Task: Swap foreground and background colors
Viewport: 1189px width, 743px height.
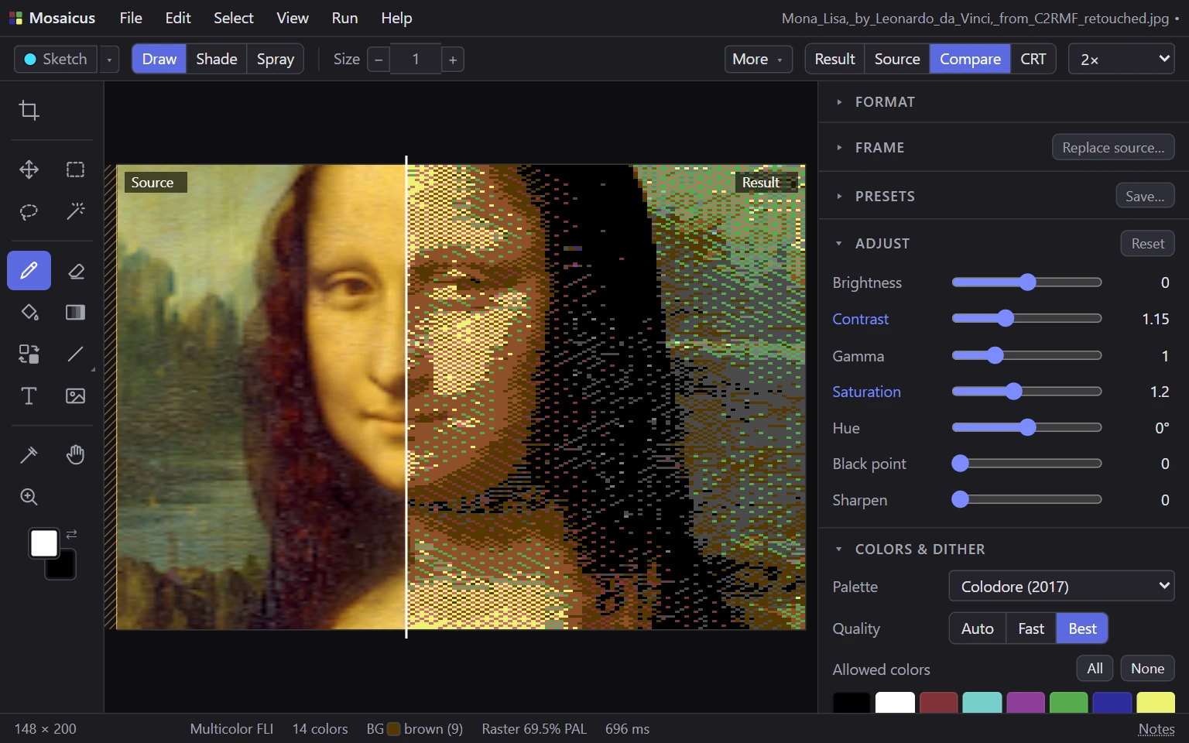Action: click(x=71, y=534)
